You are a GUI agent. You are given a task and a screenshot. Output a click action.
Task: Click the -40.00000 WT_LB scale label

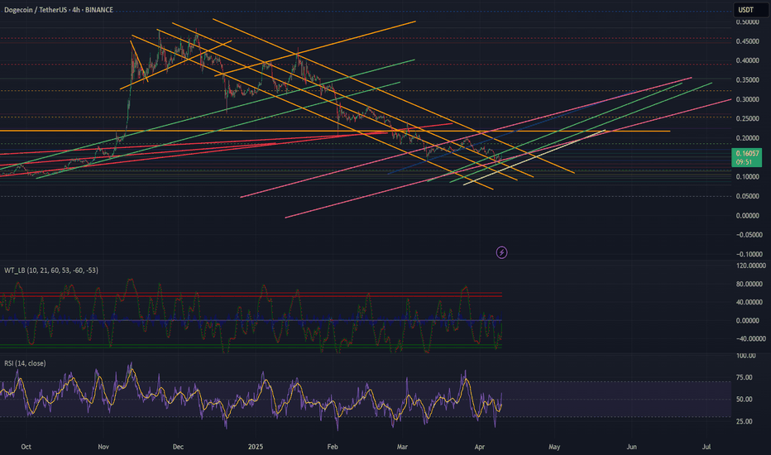(x=750, y=338)
